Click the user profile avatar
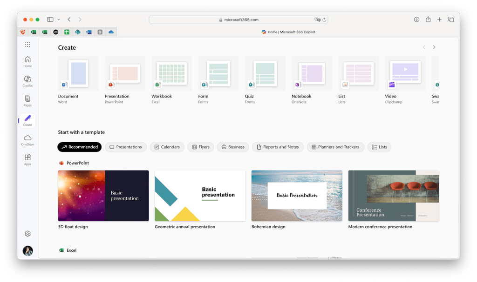This screenshot has width=477, height=282. coord(27,251)
